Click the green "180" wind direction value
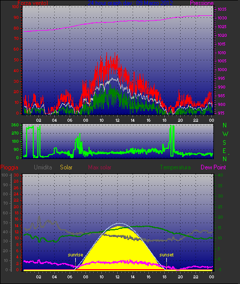Viewport: 240px width, 284px height. pos(15,141)
